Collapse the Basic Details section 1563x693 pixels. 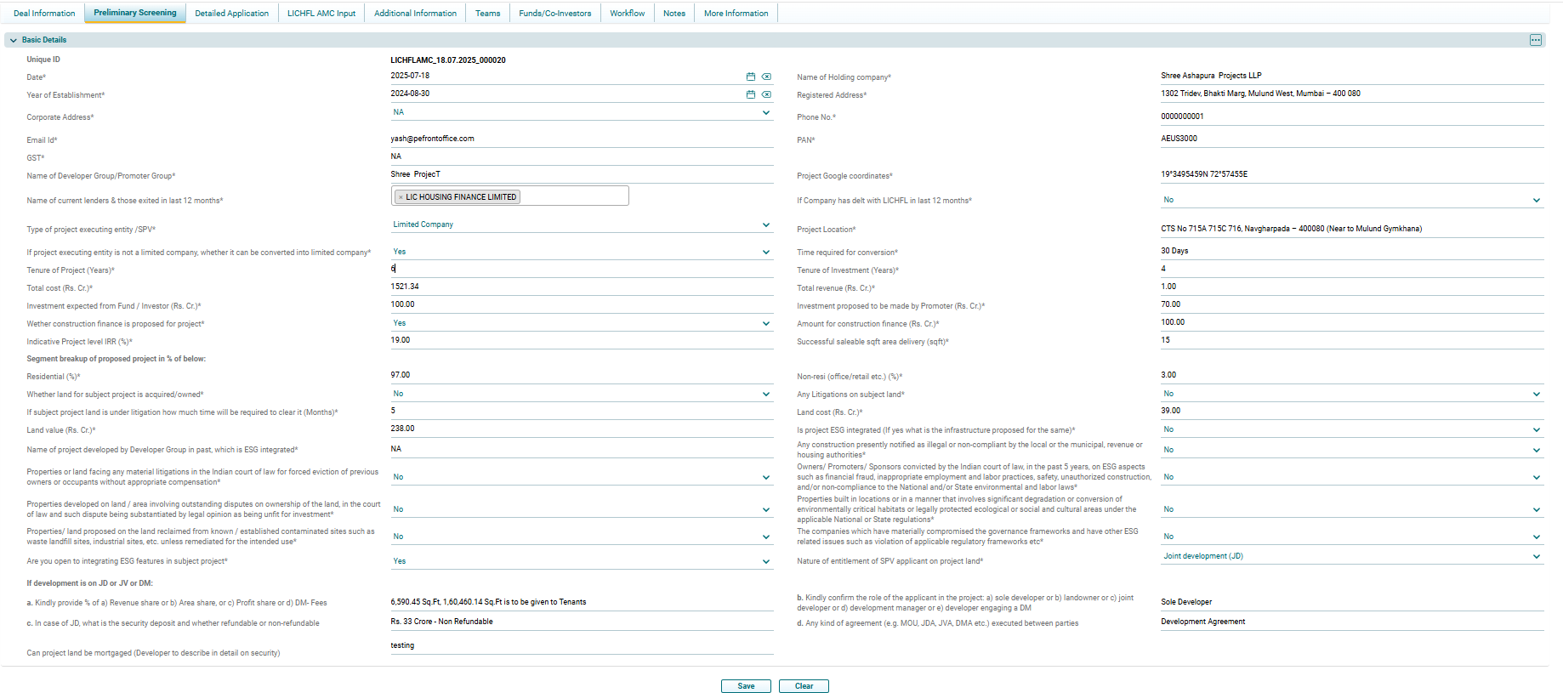click(14, 40)
